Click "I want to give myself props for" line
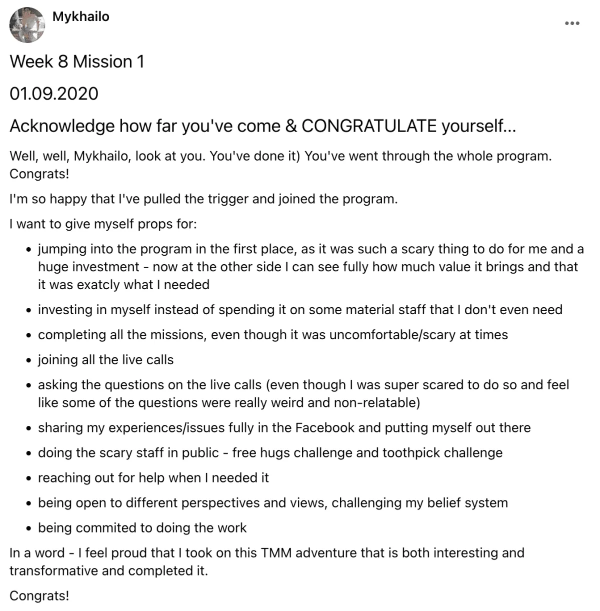This screenshot has height=611, width=600. [x=103, y=224]
